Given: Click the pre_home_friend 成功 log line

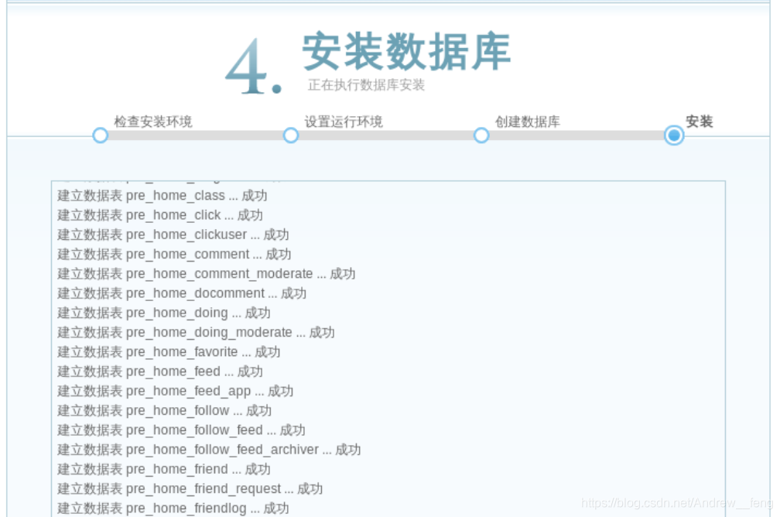Looking at the screenshot, I should pyautogui.click(x=164, y=469).
